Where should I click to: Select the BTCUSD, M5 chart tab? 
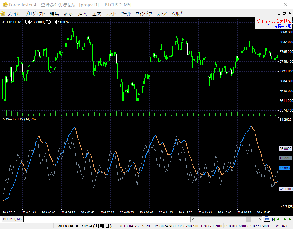coord(13,219)
